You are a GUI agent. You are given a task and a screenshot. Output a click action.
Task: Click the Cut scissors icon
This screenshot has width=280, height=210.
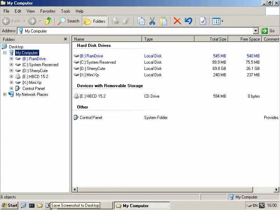(152, 21)
